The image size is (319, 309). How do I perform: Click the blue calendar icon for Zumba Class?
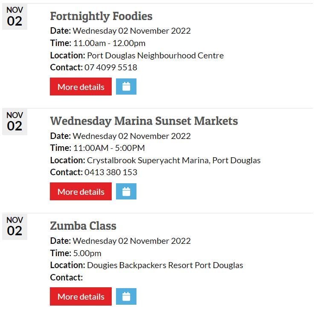[x=126, y=297]
